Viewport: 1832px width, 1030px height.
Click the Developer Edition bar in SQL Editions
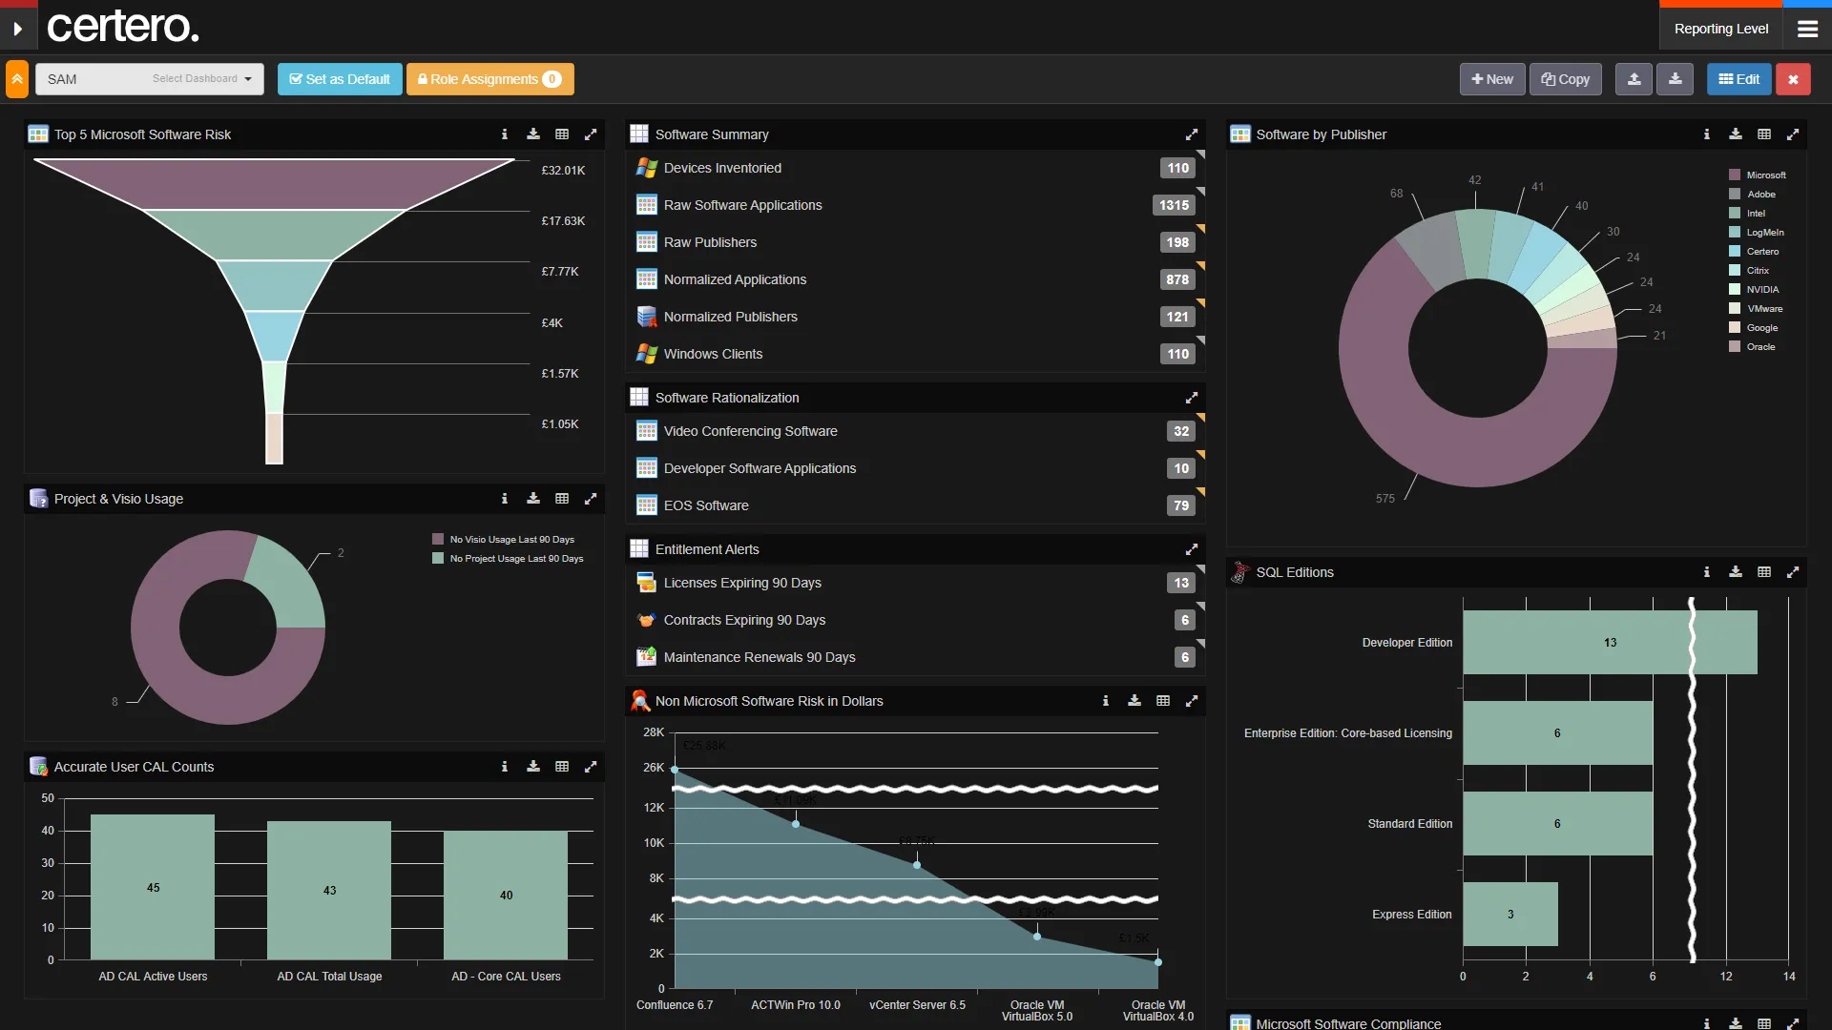click(x=1609, y=643)
